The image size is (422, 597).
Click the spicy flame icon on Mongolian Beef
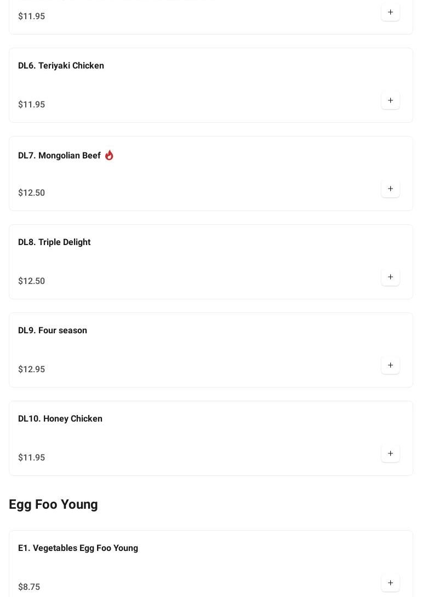pos(109,156)
